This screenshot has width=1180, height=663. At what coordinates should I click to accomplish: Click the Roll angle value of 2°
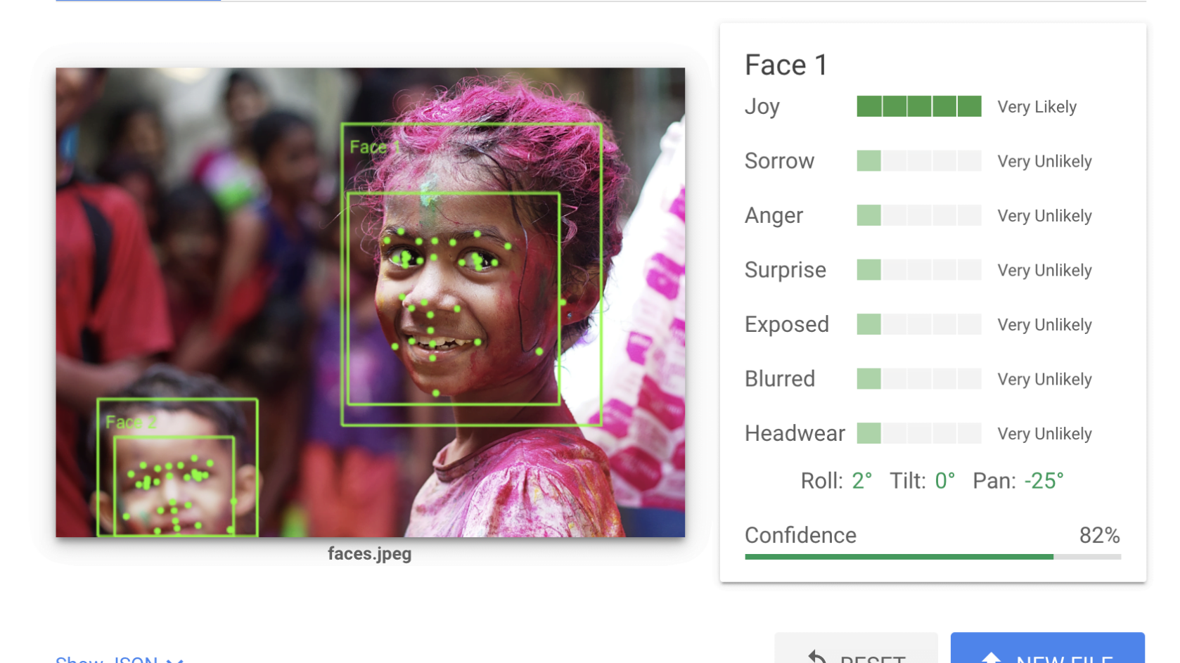click(861, 481)
